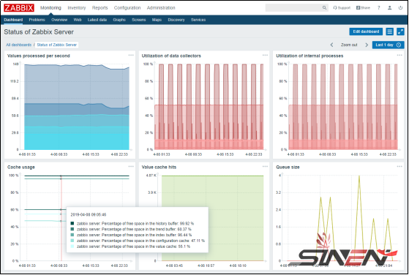The image size is (409, 275).
Task: Open the user profile icon
Action: tap(389, 8)
